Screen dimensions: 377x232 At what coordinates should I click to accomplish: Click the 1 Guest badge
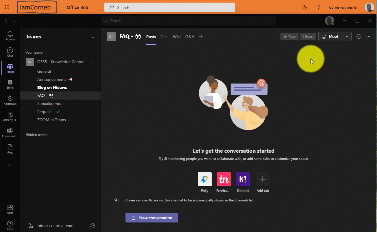tap(308, 36)
